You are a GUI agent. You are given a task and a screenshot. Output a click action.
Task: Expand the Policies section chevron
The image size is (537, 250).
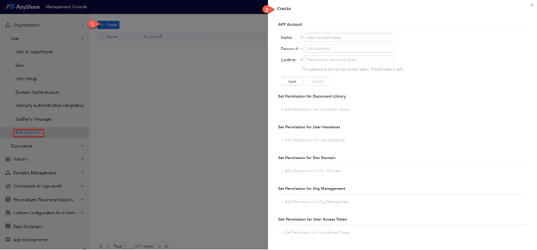click(x=83, y=160)
